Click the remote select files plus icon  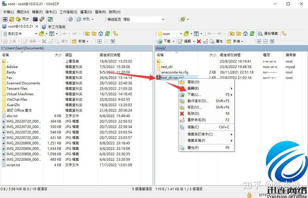[259, 41]
